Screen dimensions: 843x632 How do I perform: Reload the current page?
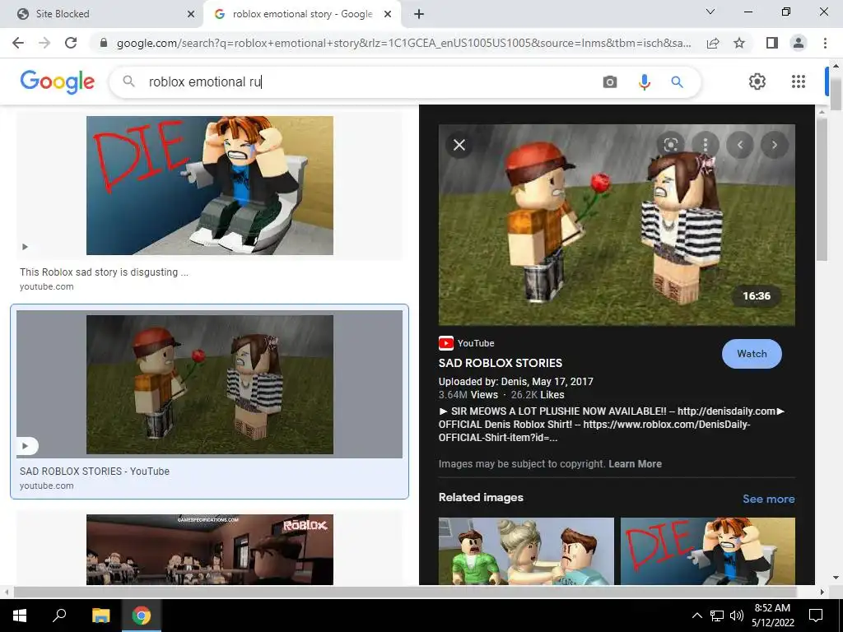pos(71,43)
